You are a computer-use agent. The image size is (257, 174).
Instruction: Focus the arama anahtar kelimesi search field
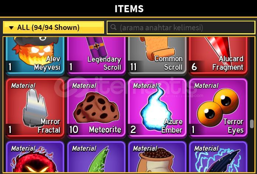tap(181, 27)
